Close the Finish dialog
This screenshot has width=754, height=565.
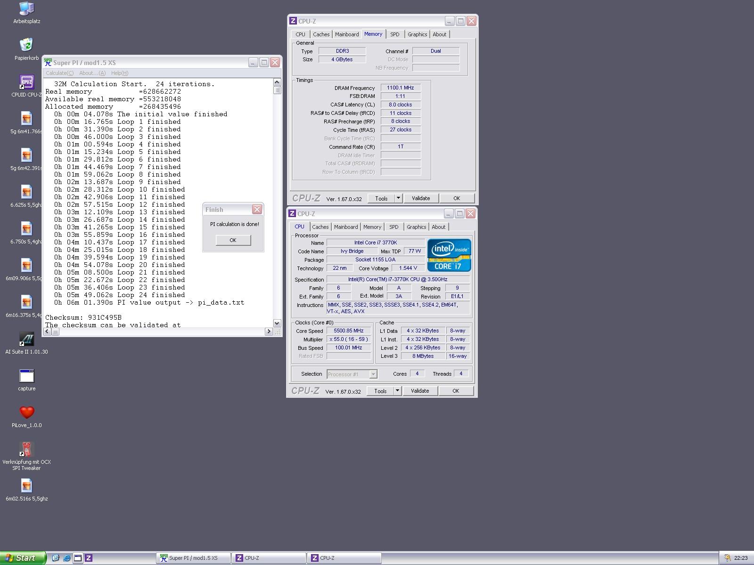257,210
